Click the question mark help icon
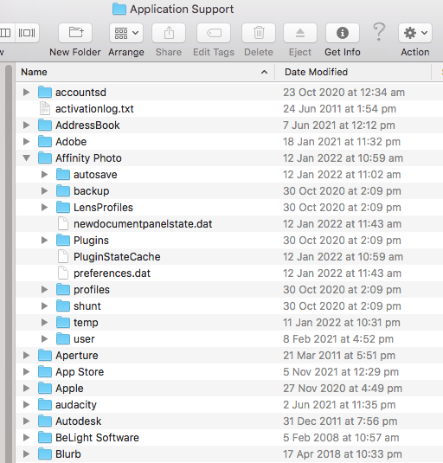This screenshot has width=443, height=463. [379, 32]
